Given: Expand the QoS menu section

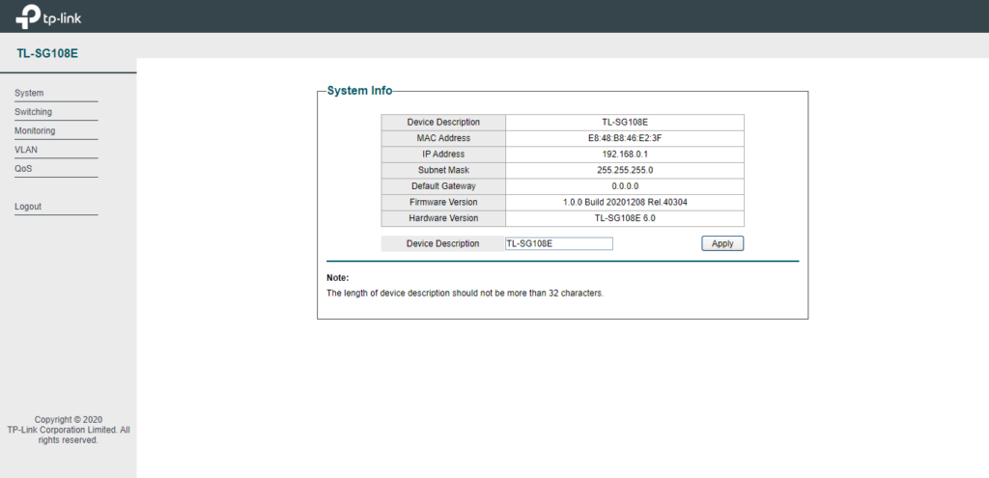Looking at the screenshot, I should click(x=23, y=169).
